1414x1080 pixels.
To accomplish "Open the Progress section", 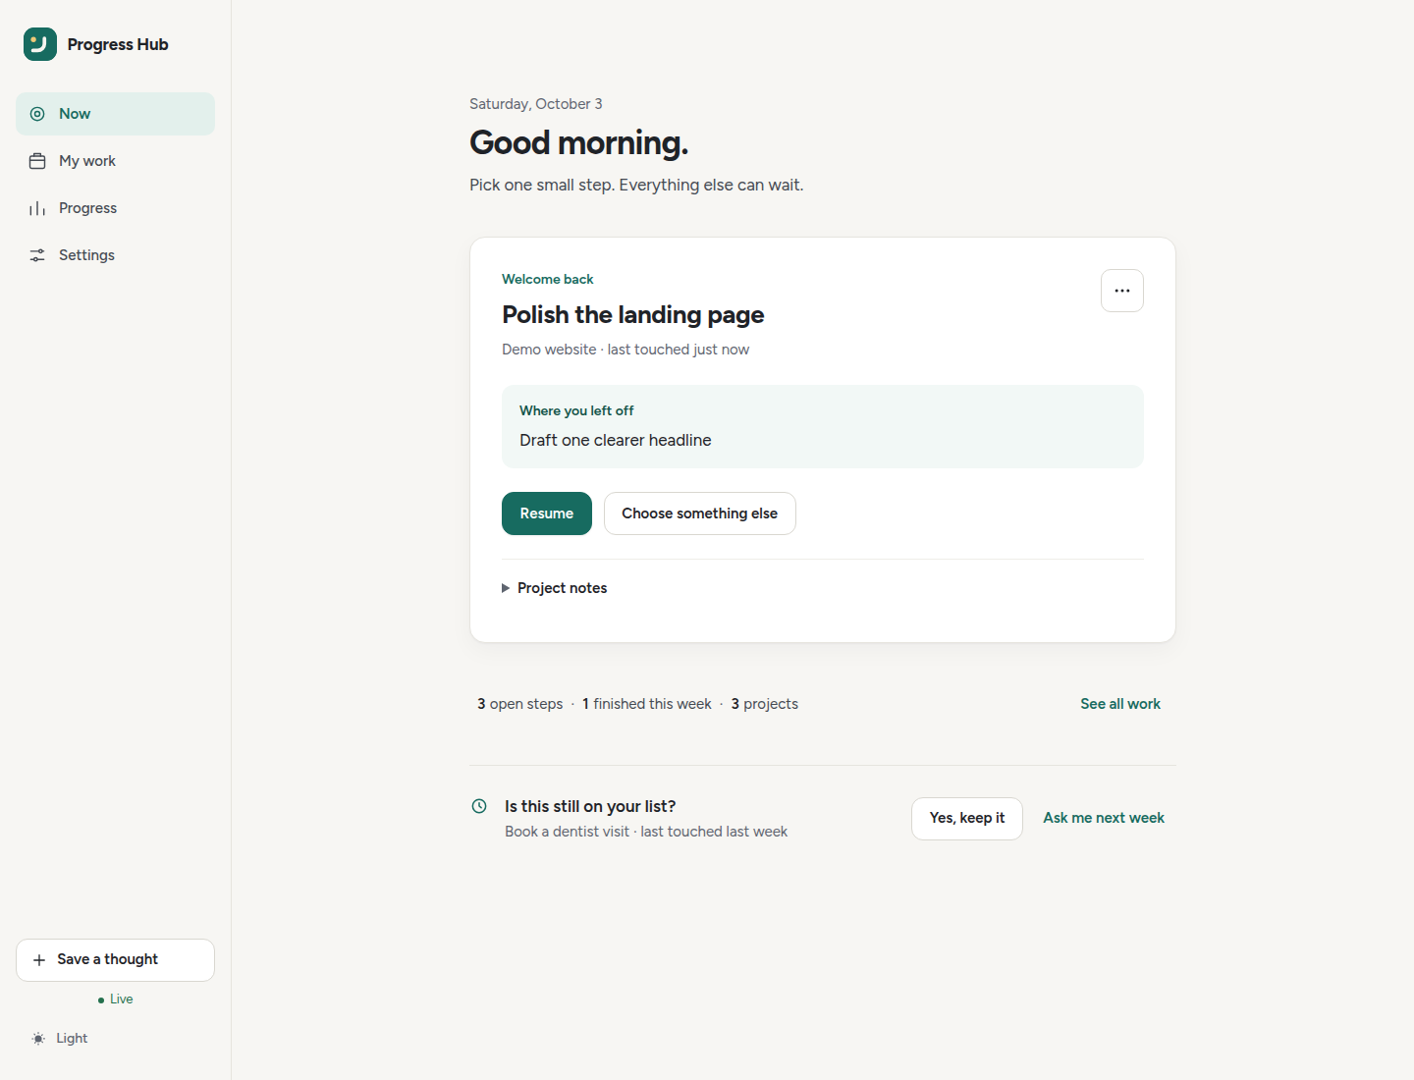I will [115, 208].
